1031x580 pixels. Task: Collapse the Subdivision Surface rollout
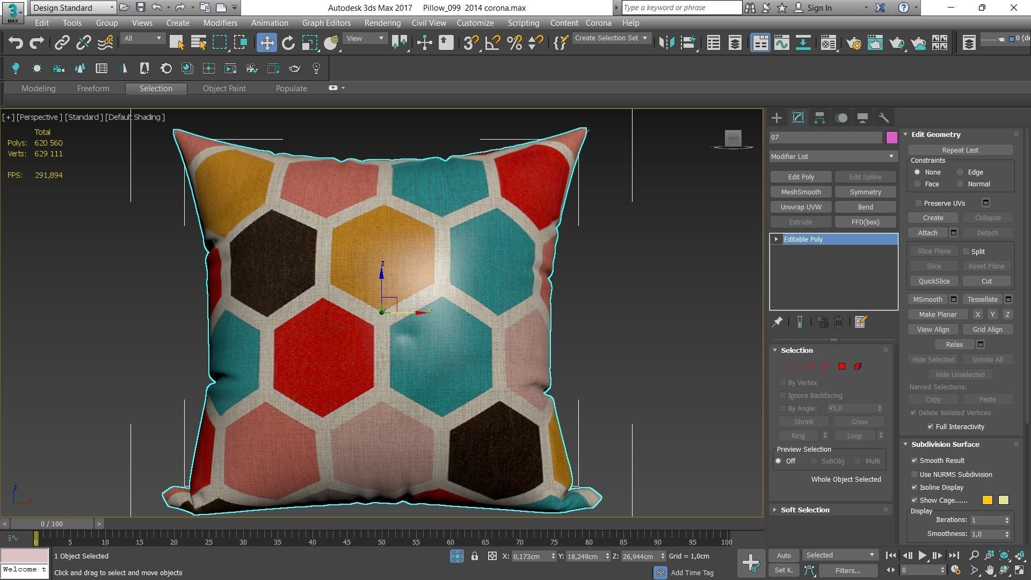[906, 445]
